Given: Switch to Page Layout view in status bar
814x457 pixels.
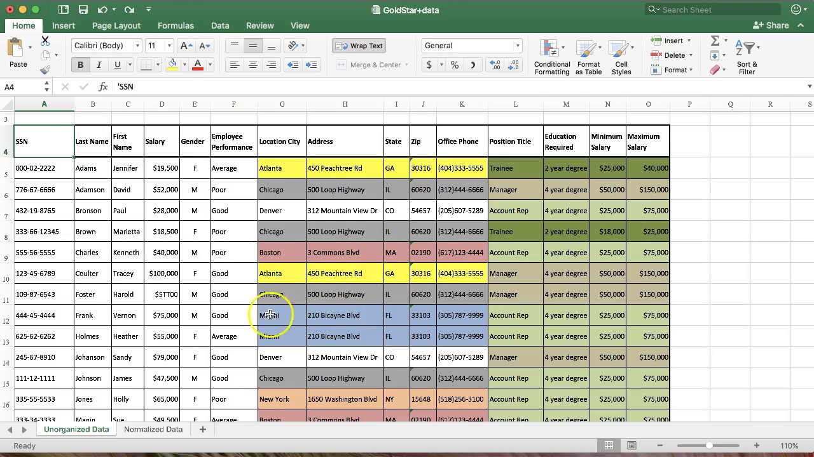Looking at the screenshot, I should pyautogui.click(x=631, y=446).
